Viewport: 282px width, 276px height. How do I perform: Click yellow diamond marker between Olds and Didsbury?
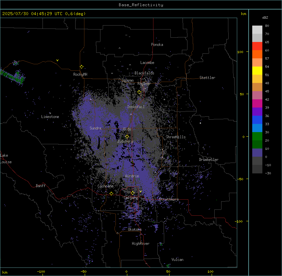coord(127,136)
